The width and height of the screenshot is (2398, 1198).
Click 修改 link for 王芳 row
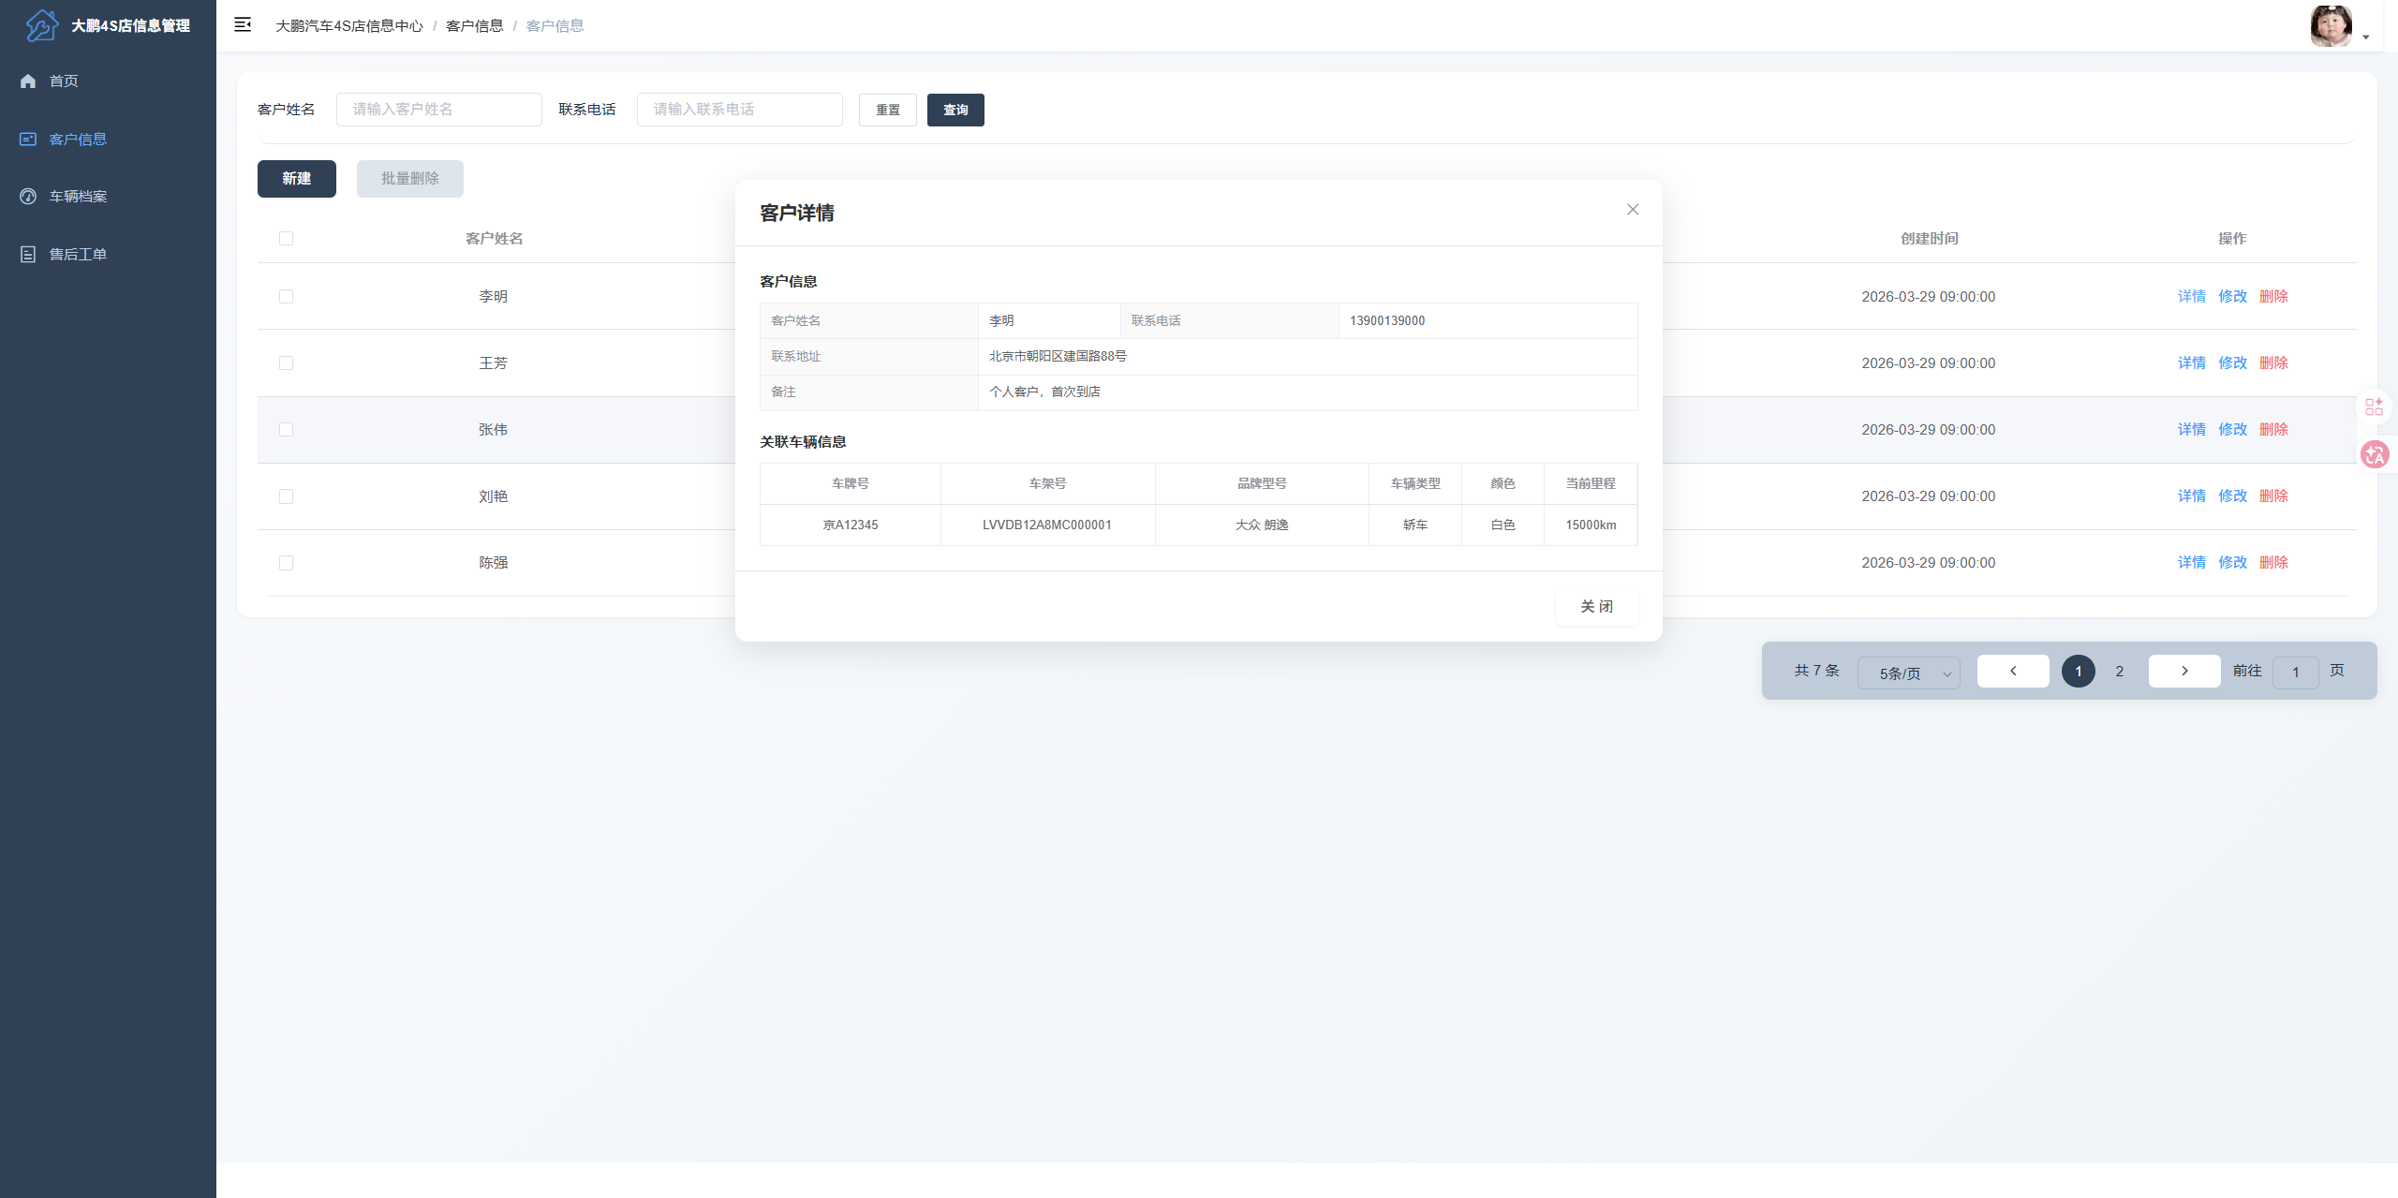click(2233, 363)
